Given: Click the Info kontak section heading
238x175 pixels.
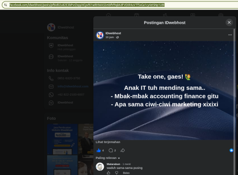Looking at the screenshot, I should click(x=58, y=70).
